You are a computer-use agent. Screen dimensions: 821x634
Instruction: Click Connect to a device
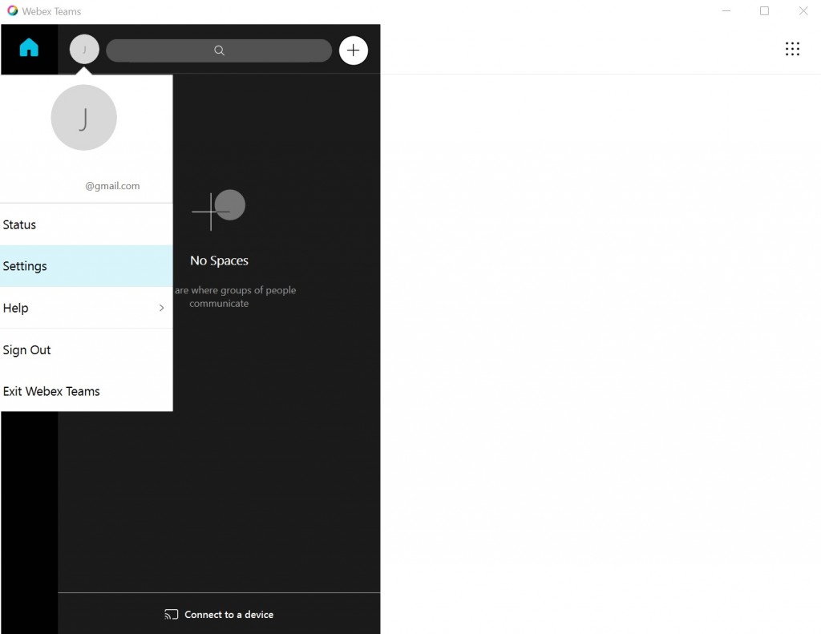(x=219, y=614)
